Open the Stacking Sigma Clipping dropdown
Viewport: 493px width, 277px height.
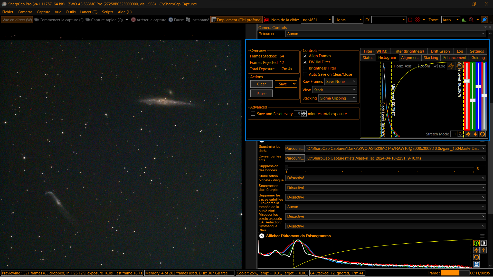point(338,98)
